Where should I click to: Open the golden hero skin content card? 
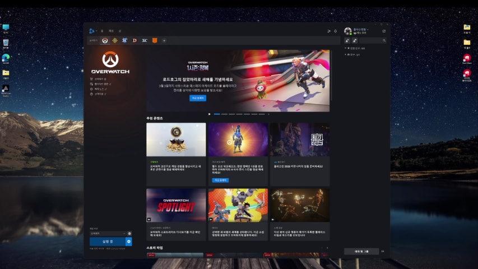(x=238, y=154)
